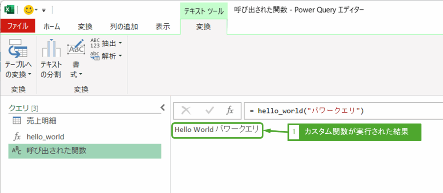The image size is (443, 193).
Task: Switch to the 列の追加 tab
Action: point(124,26)
